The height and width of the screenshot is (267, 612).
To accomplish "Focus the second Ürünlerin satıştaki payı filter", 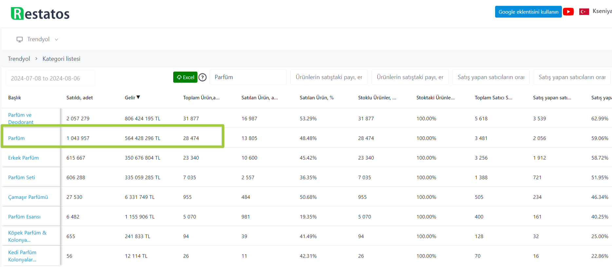I will click(x=410, y=77).
